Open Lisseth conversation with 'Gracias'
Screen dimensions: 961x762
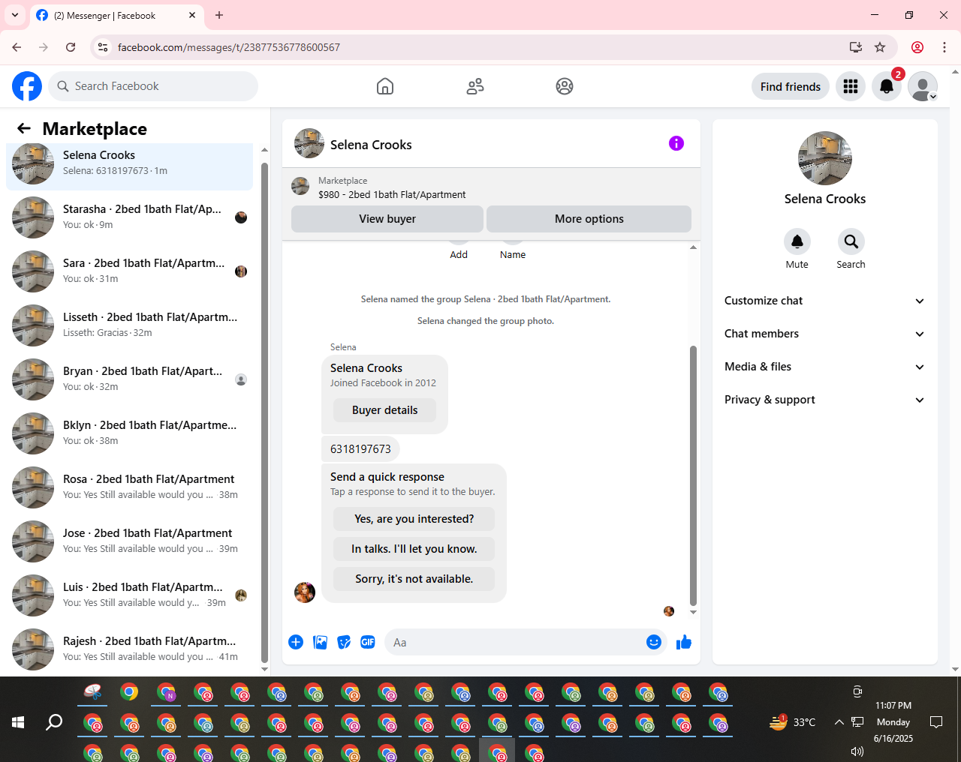(x=129, y=325)
